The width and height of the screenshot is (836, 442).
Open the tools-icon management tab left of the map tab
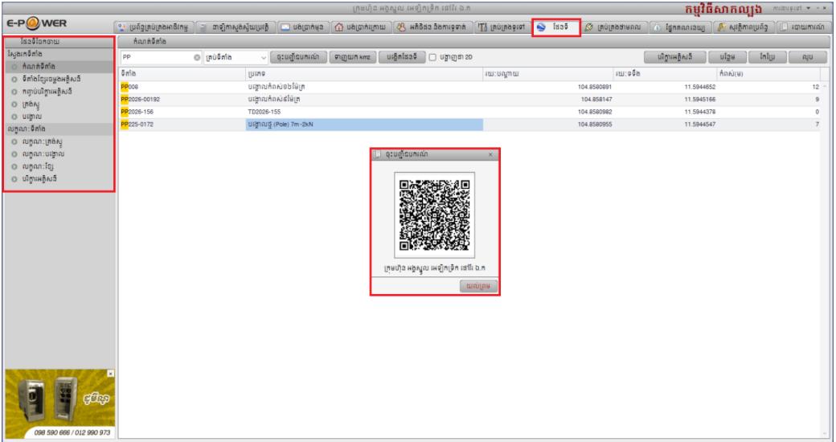tap(502, 27)
